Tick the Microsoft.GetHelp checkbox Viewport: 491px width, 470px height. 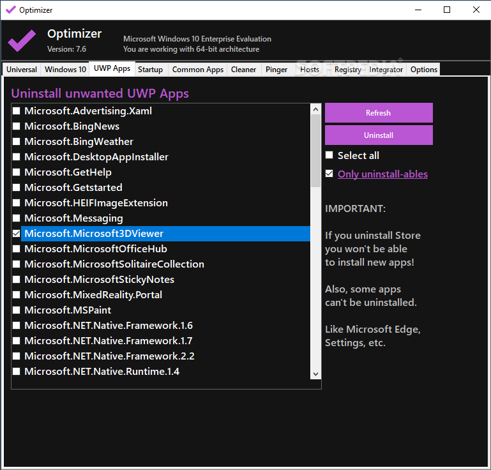[17, 172]
